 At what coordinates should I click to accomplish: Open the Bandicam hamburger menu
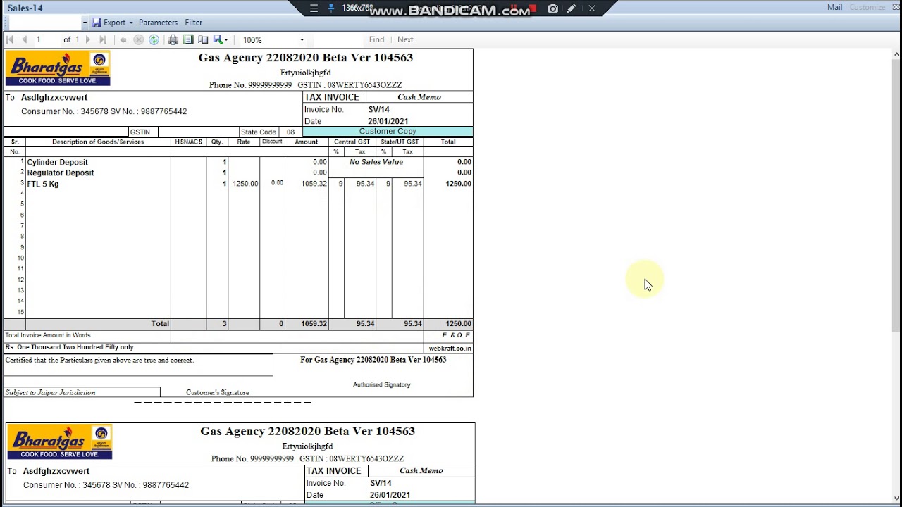[x=314, y=8]
